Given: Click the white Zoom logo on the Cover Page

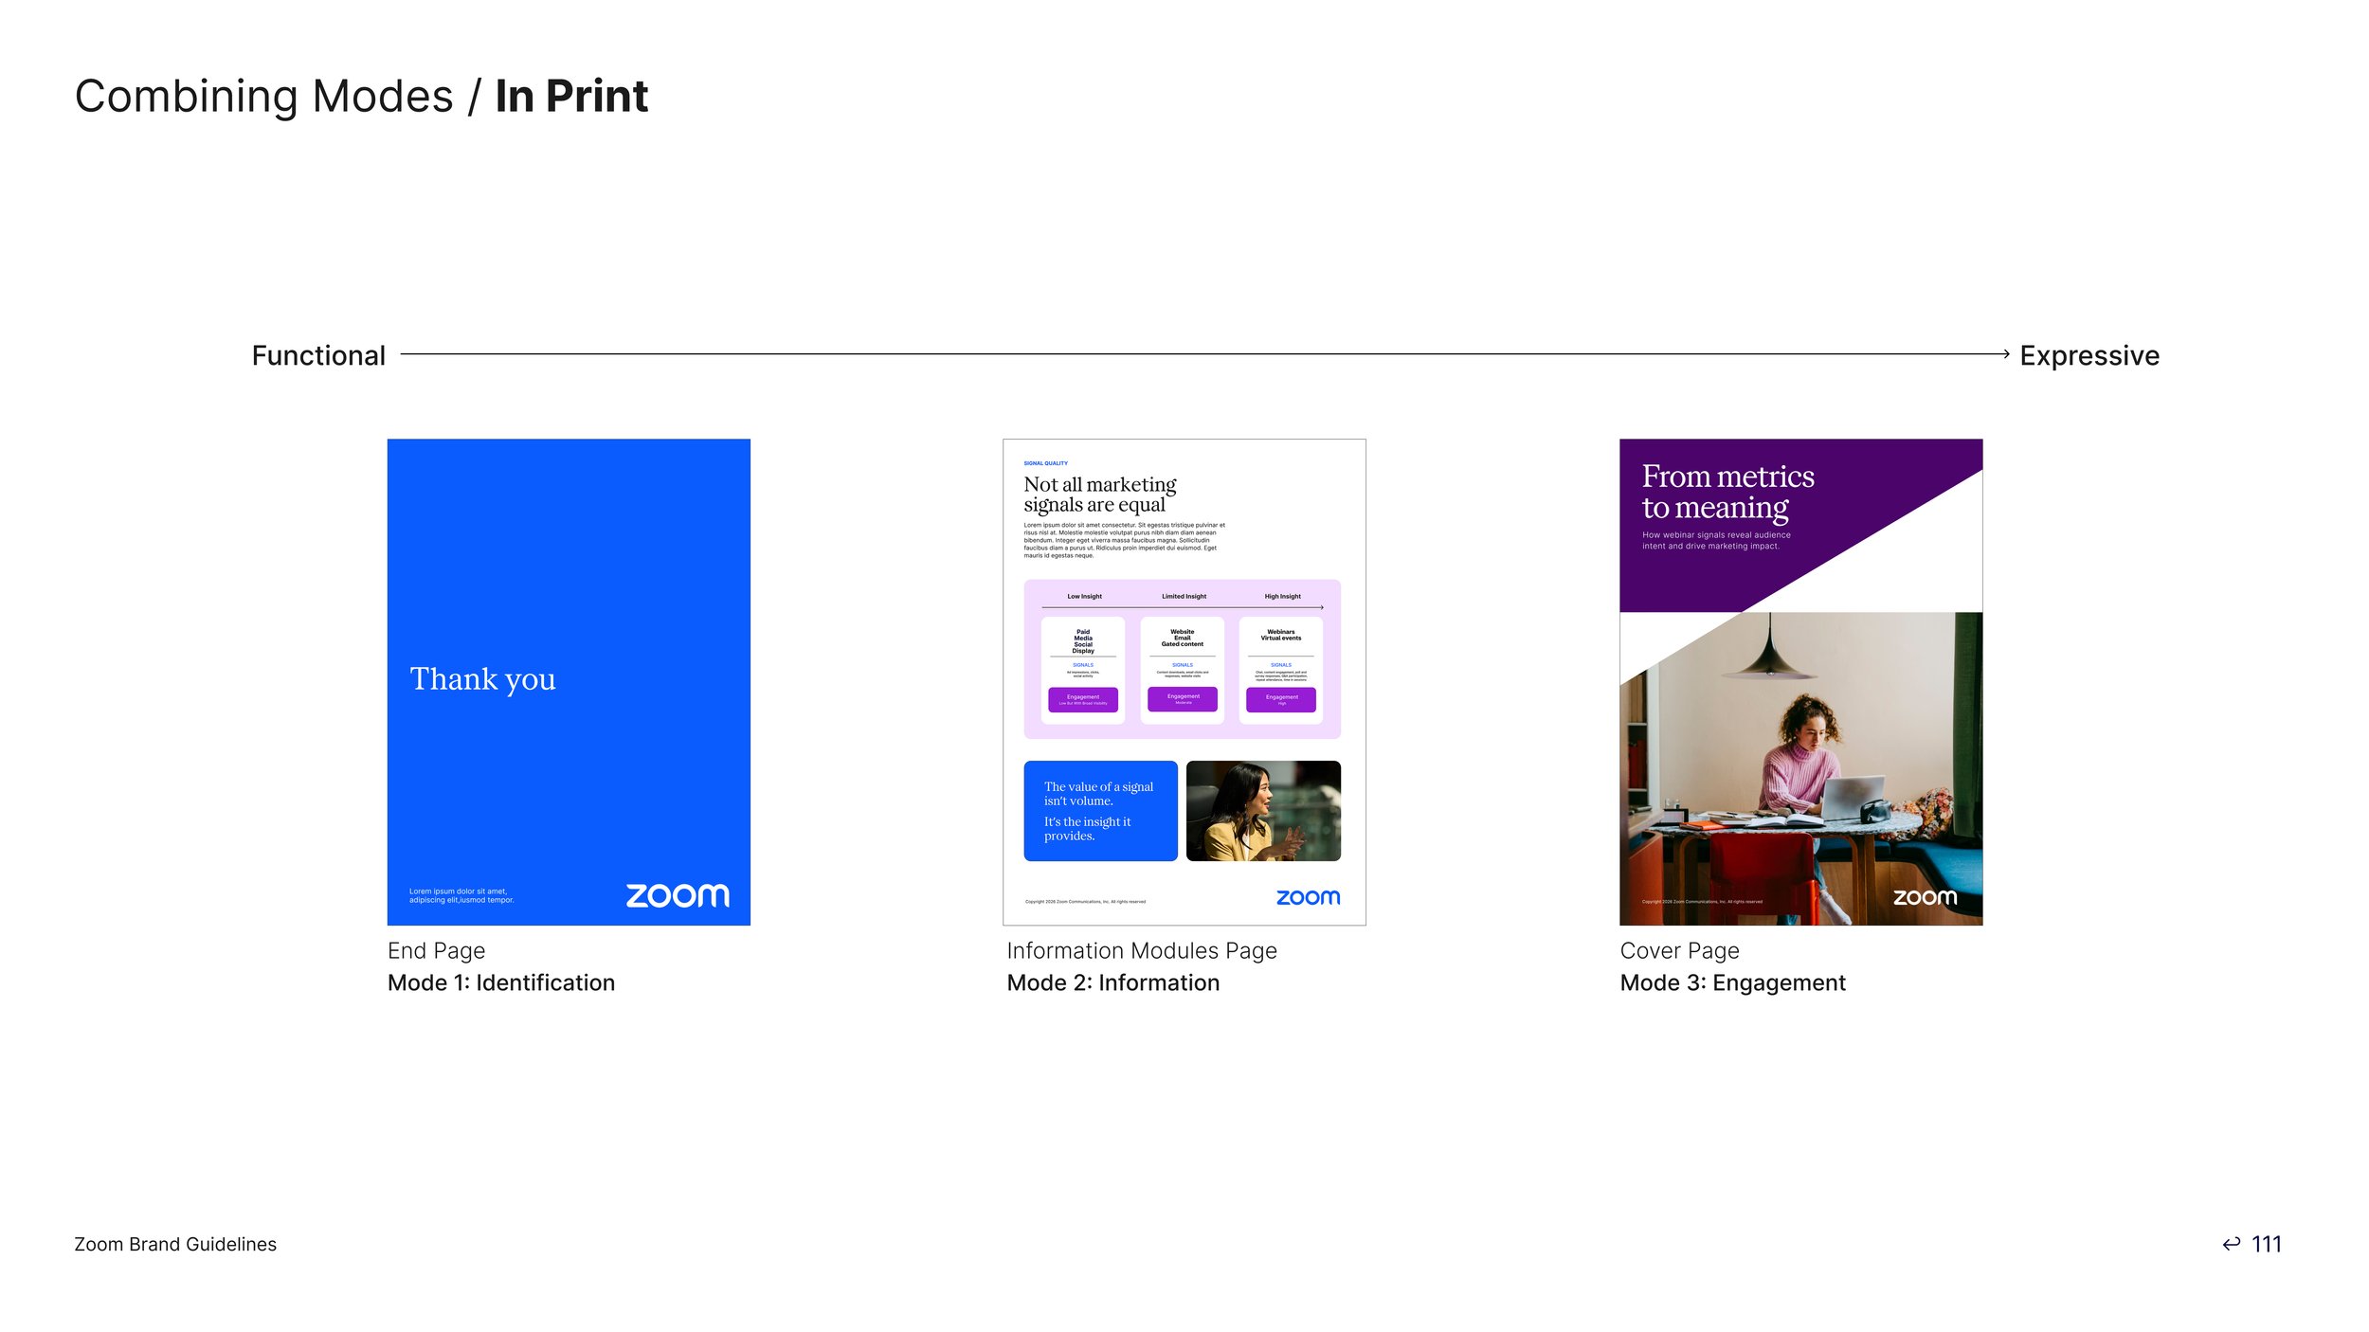Looking at the screenshot, I should [x=1925, y=897].
